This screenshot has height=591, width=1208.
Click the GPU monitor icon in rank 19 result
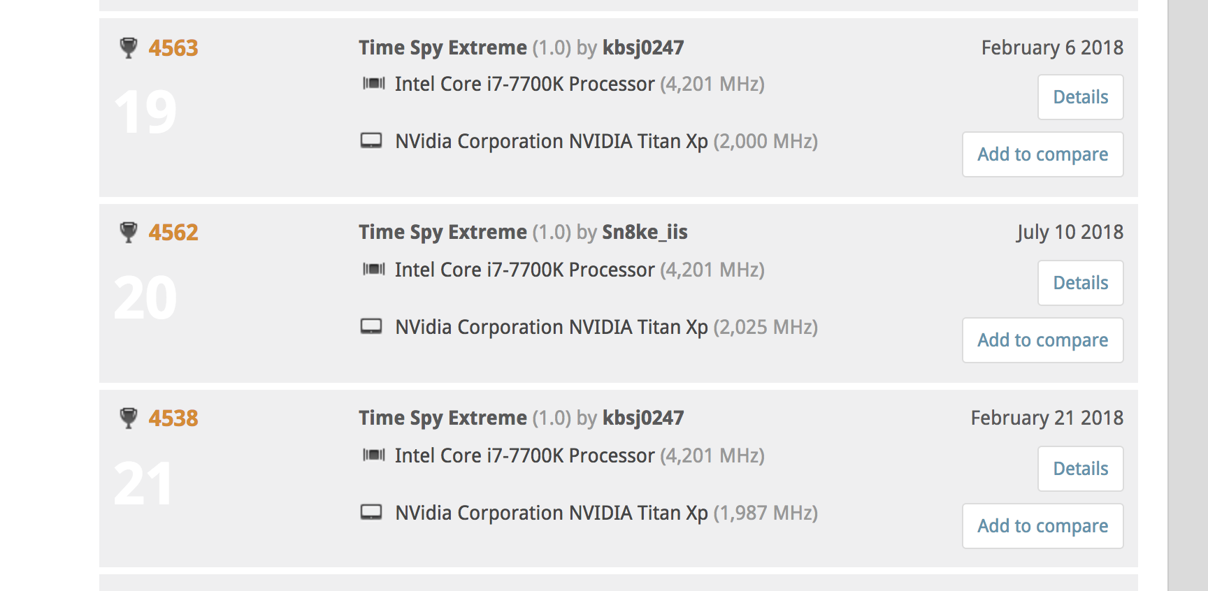pos(371,141)
